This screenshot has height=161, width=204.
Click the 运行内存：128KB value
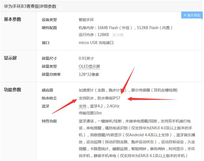click(x=94, y=35)
